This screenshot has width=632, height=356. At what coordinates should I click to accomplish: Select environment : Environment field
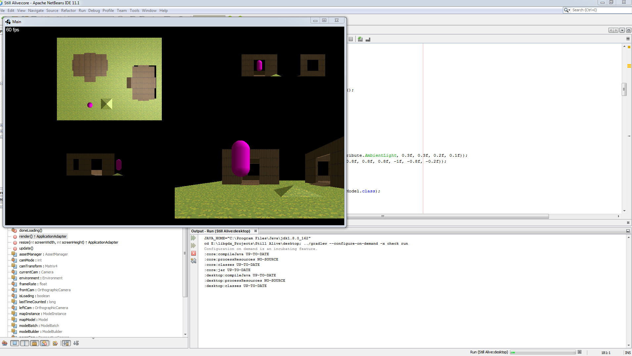pos(41,278)
